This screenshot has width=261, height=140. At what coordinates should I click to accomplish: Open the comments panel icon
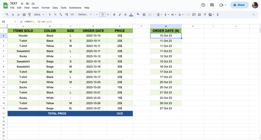212,5
